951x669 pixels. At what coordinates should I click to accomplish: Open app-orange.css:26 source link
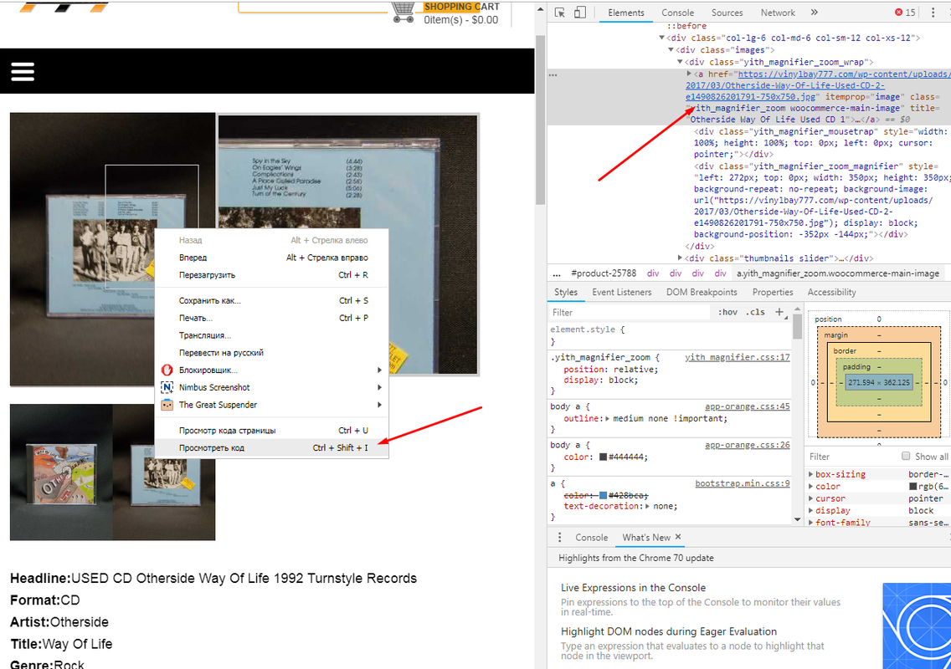pos(748,445)
